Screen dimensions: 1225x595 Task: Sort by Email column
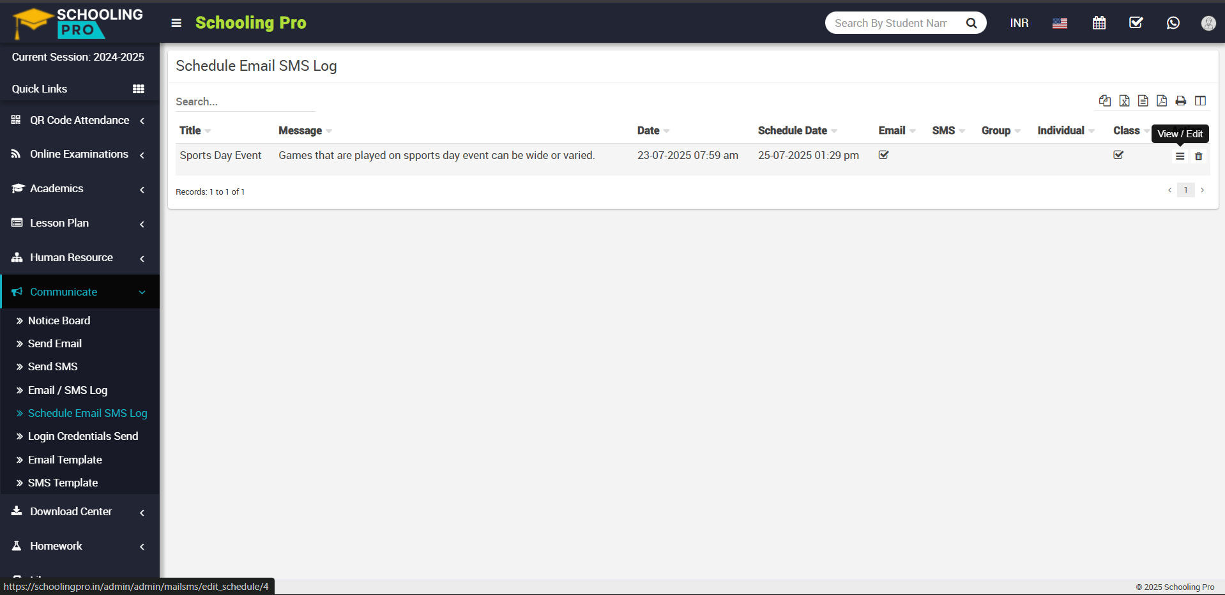[897, 130]
